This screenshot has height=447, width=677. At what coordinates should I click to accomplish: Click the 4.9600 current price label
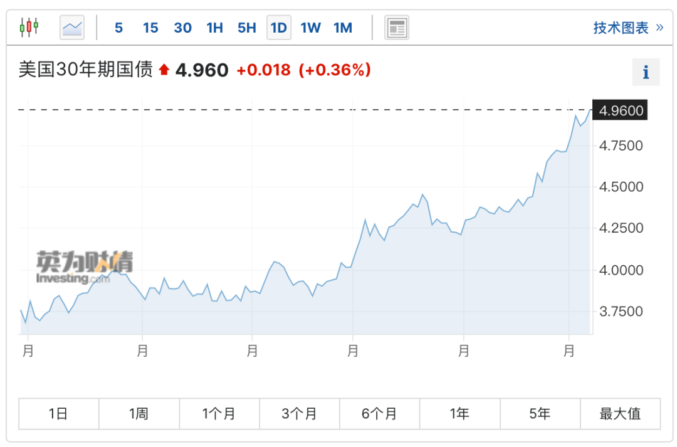coord(621,111)
